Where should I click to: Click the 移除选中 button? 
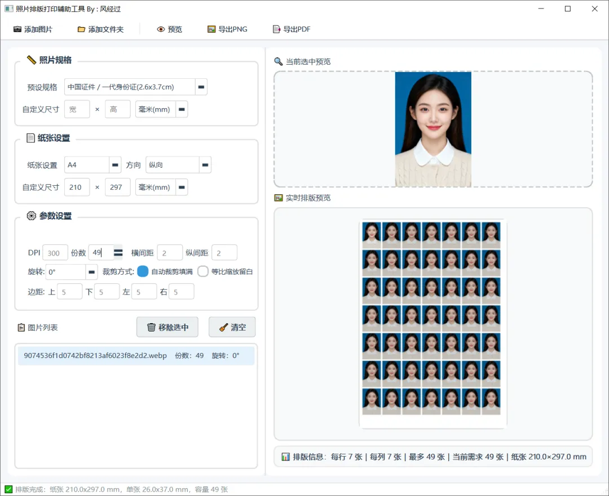[x=167, y=327]
